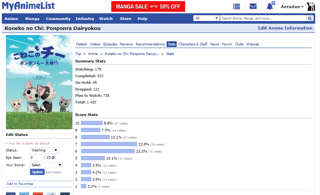Open the anime list icon in header
The image size is (320, 195).
[x=236, y=7]
